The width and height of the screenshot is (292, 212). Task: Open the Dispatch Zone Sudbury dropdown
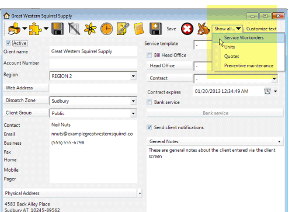coord(133,101)
